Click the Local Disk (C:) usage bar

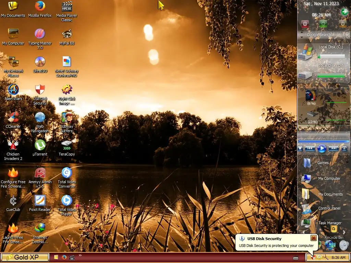(x=331, y=57)
